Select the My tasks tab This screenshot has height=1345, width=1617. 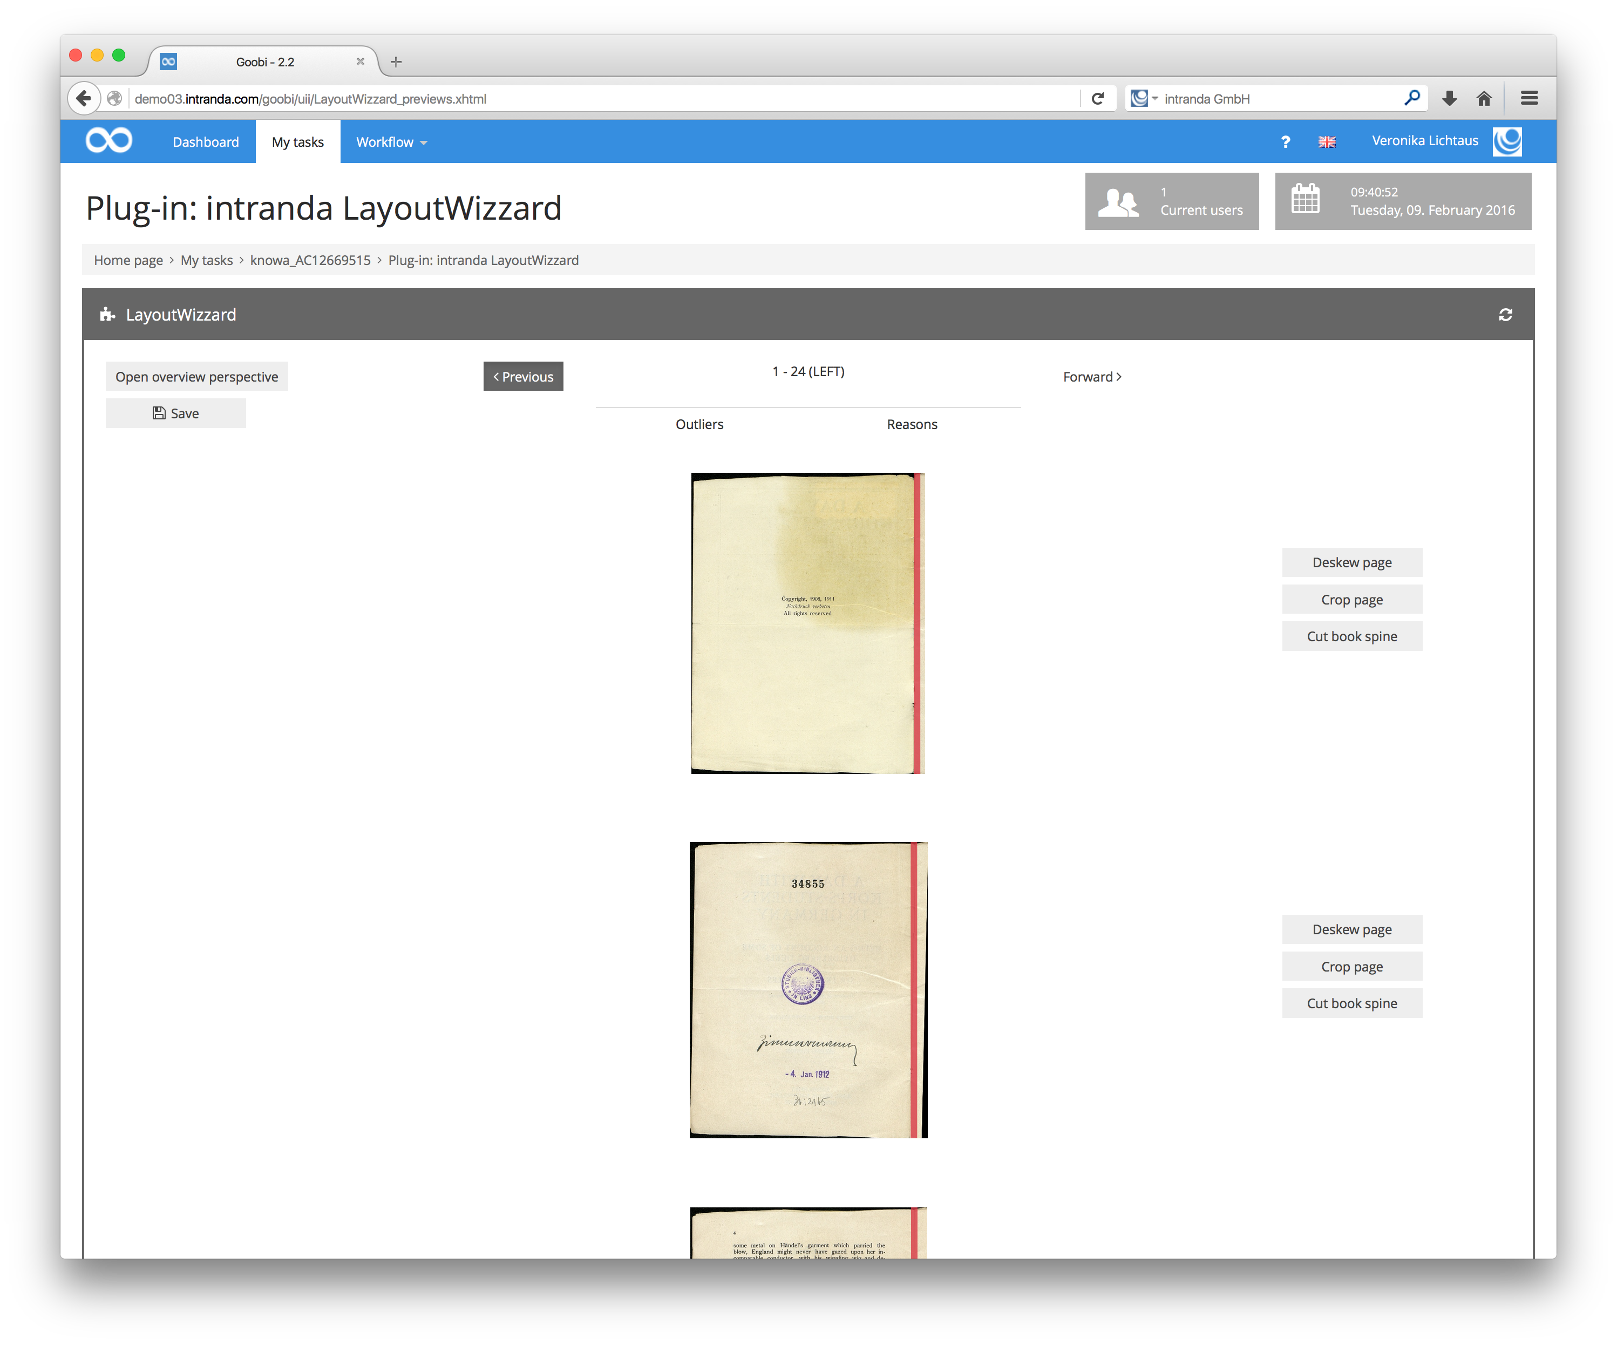[x=297, y=141]
